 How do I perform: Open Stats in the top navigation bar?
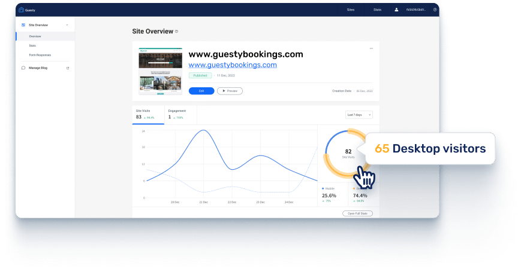[378, 10]
